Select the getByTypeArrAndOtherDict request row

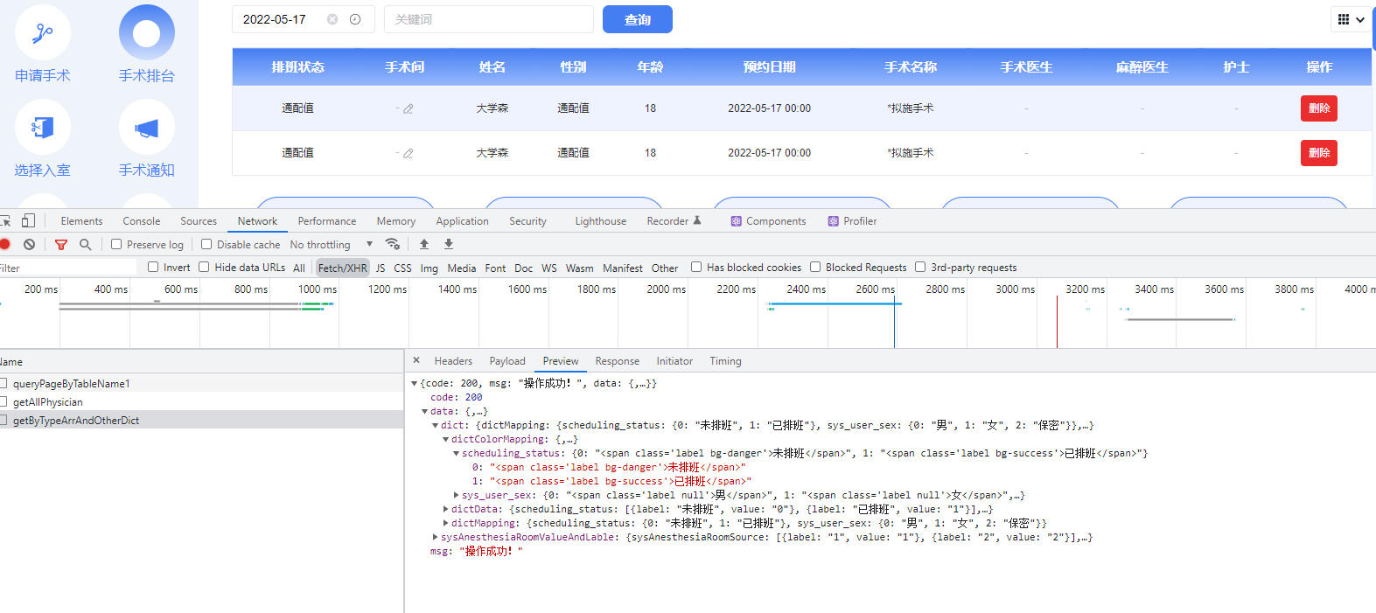(x=201, y=420)
